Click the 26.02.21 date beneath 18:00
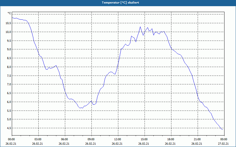This screenshot has width=236, height=147. click(170, 144)
